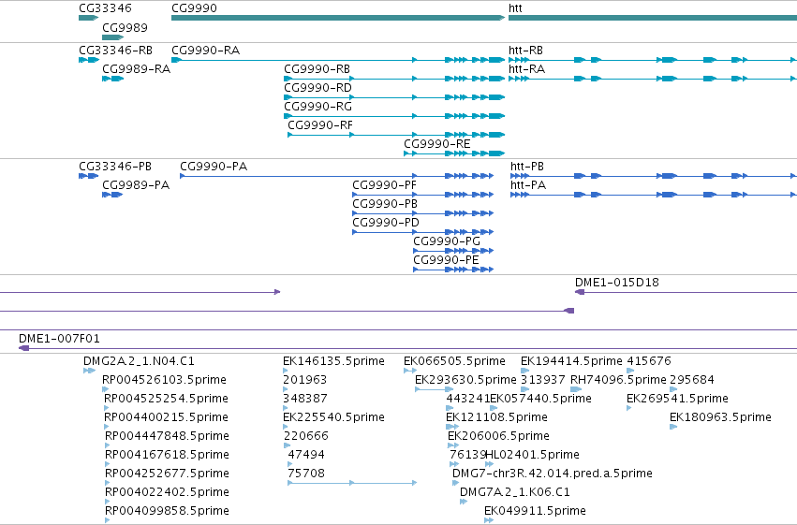Click protein CG9989-PA label
This screenshot has width=797, height=525.
tap(136, 185)
